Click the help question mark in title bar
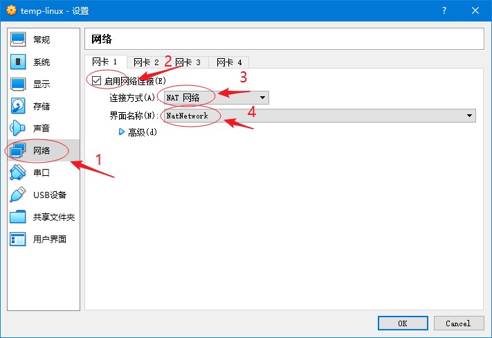The height and width of the screenshot is (338, 492). point(444,10)
